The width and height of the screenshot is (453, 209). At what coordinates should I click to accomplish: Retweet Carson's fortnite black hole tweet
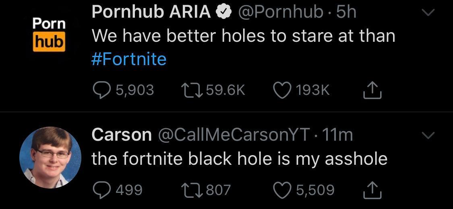(x=191, y=189)
